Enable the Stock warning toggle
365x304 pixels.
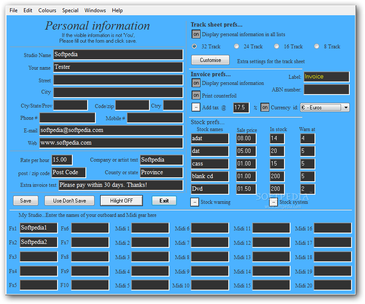click(x=195, y=202)
